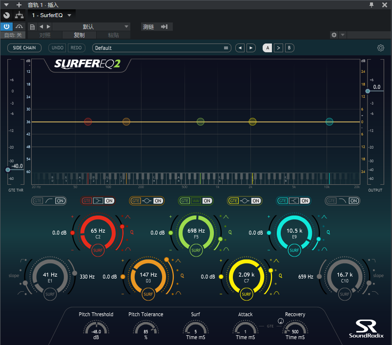Click the 65 Hz frequency value

click(x=98, y=231)
